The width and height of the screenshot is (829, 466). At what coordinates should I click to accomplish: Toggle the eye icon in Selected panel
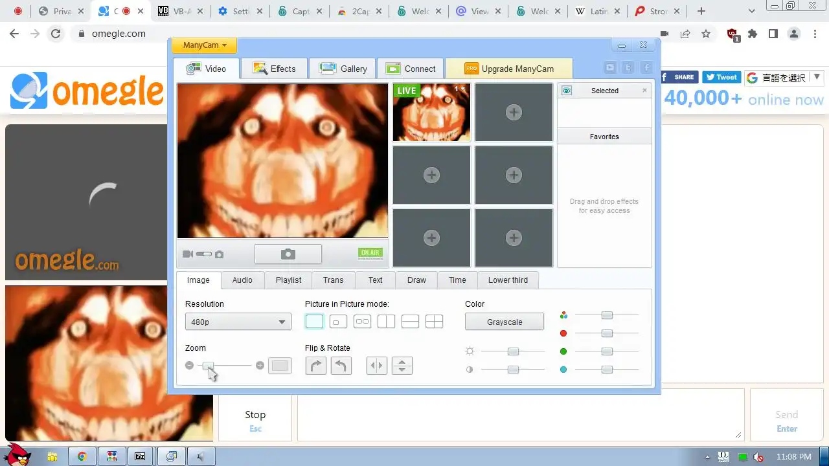pyautogui.click(x=567, y=91)
